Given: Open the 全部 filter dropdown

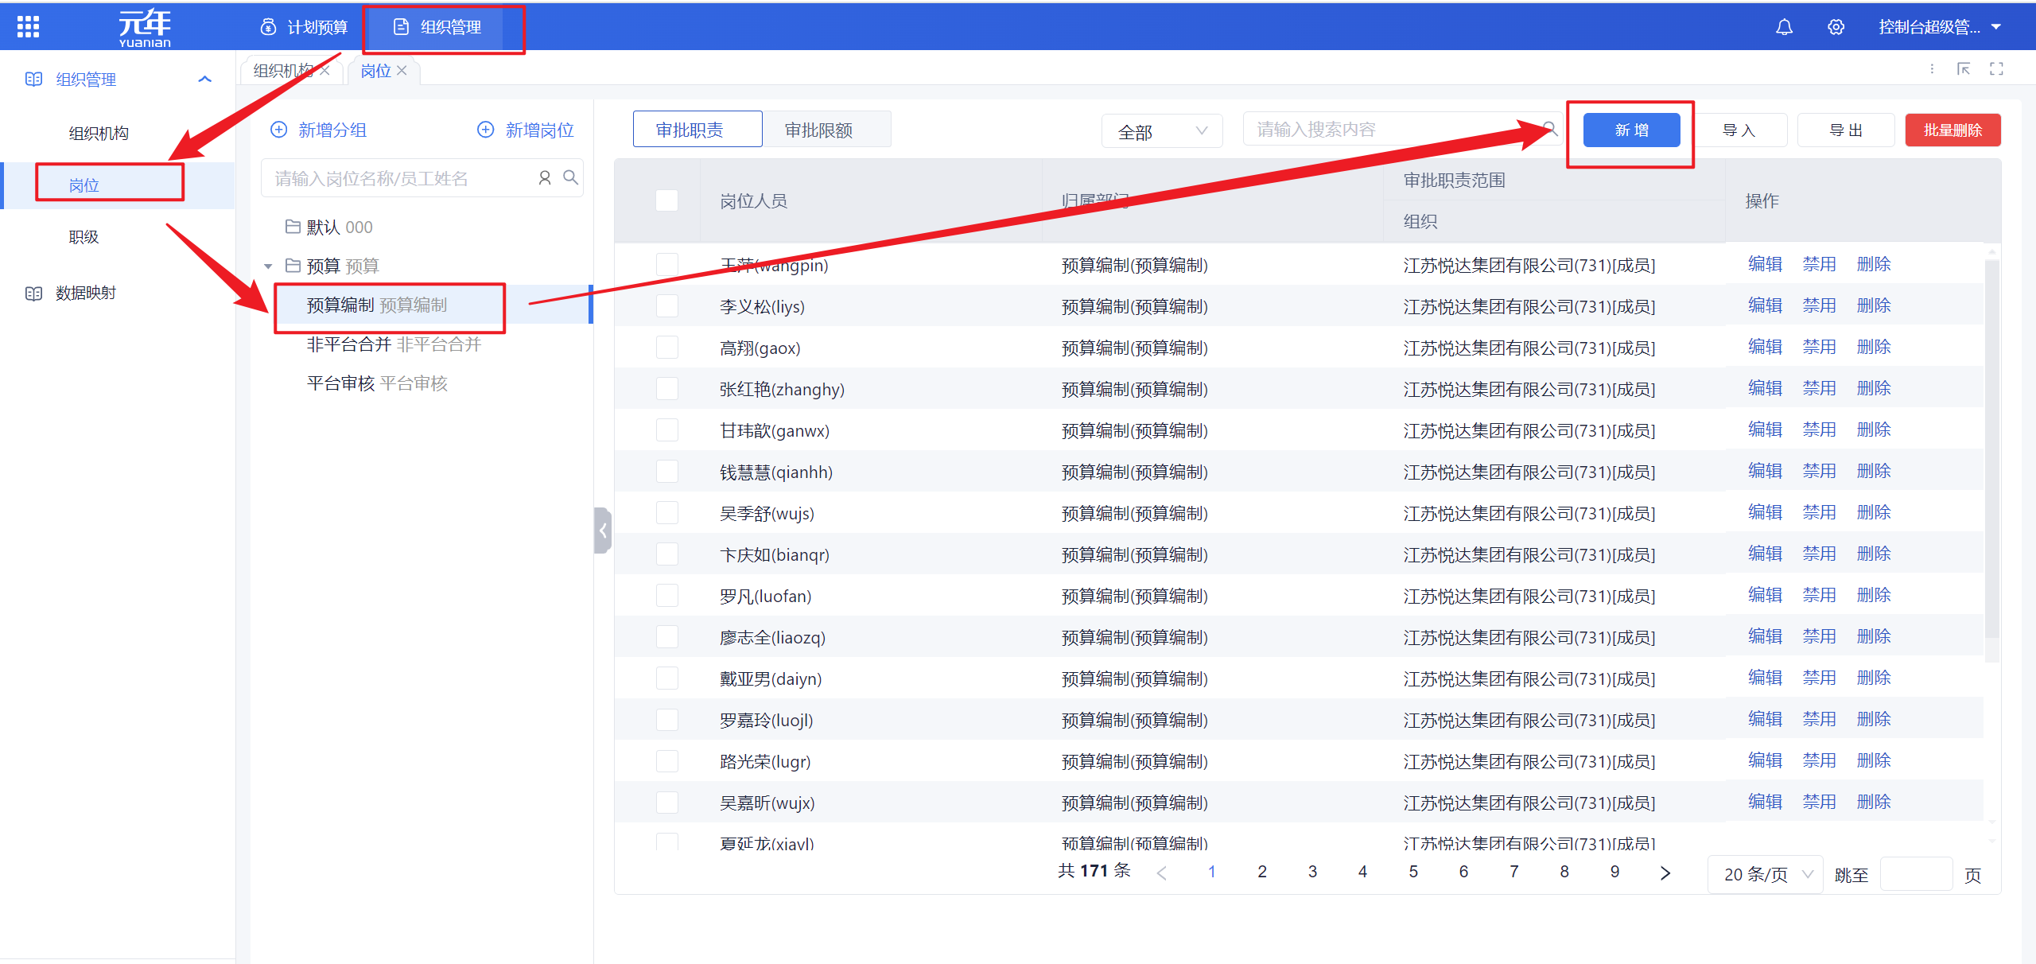Looking at the screenshot, I should coord(1161,131).
